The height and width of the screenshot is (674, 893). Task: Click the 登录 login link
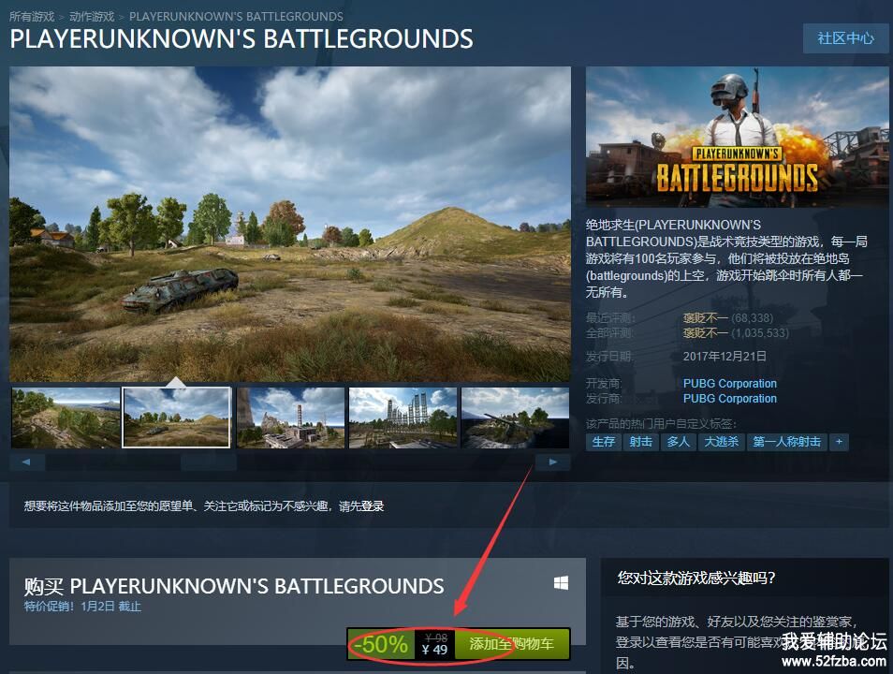point(373,505)
